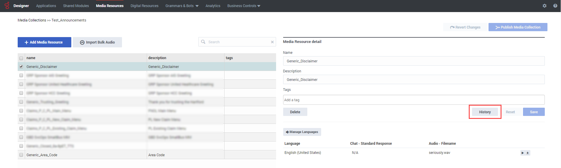
Task: Uncheck the Generic_Disclaimer row checkbox
Action: click(x=21, y=67)
